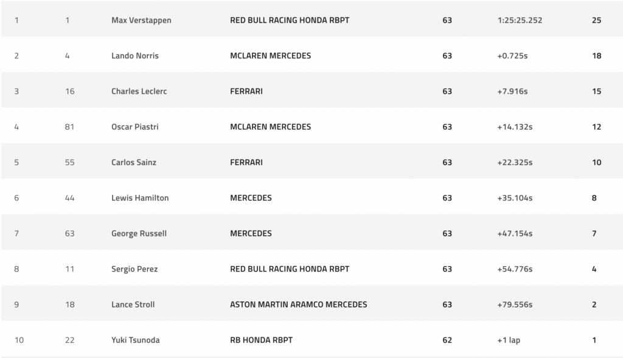Image resolution: width=623 pixels, height=358 pixels.
Task: Click the 62 laps value
Action: click(x=447, y=340)
